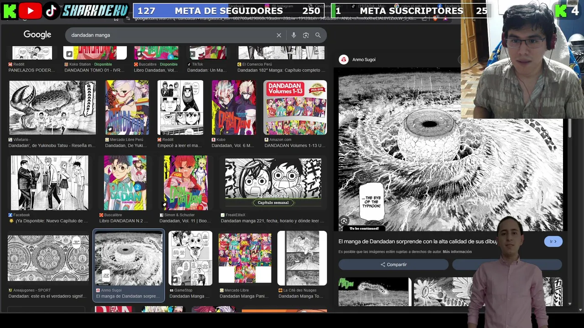Click 'DANDADAN TOMO 01 - IVR...' Koko Station title
This screenshot has width=584, height=328.
94,70
